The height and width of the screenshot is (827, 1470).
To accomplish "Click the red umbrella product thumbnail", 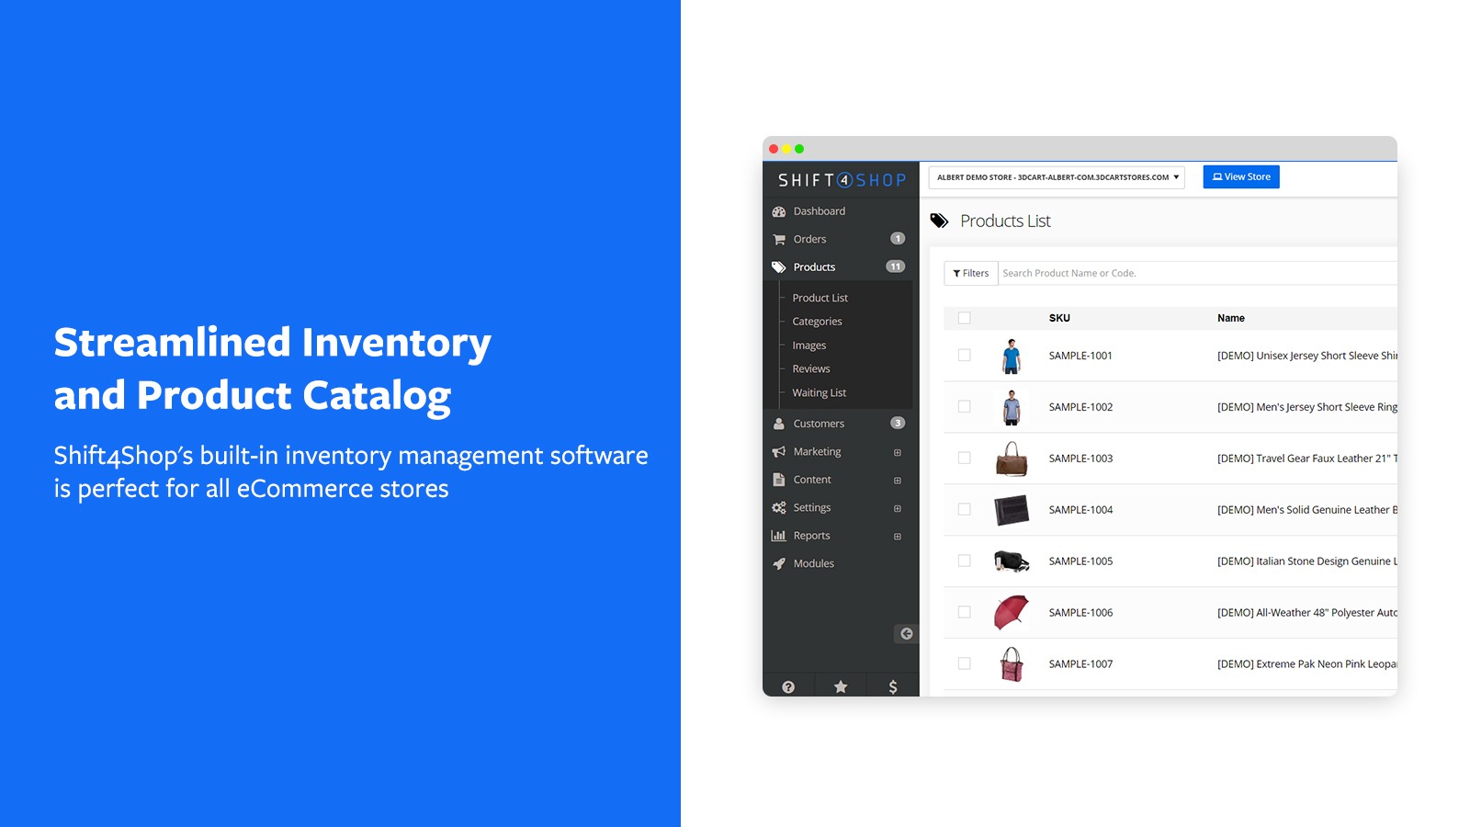I will (x=1011, y=612).
